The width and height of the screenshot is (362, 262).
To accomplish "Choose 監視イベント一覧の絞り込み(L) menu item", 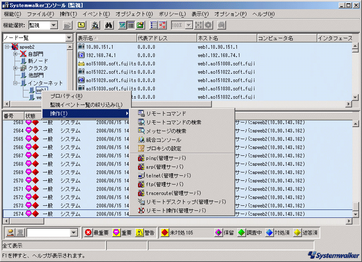I will click(87, 105).
